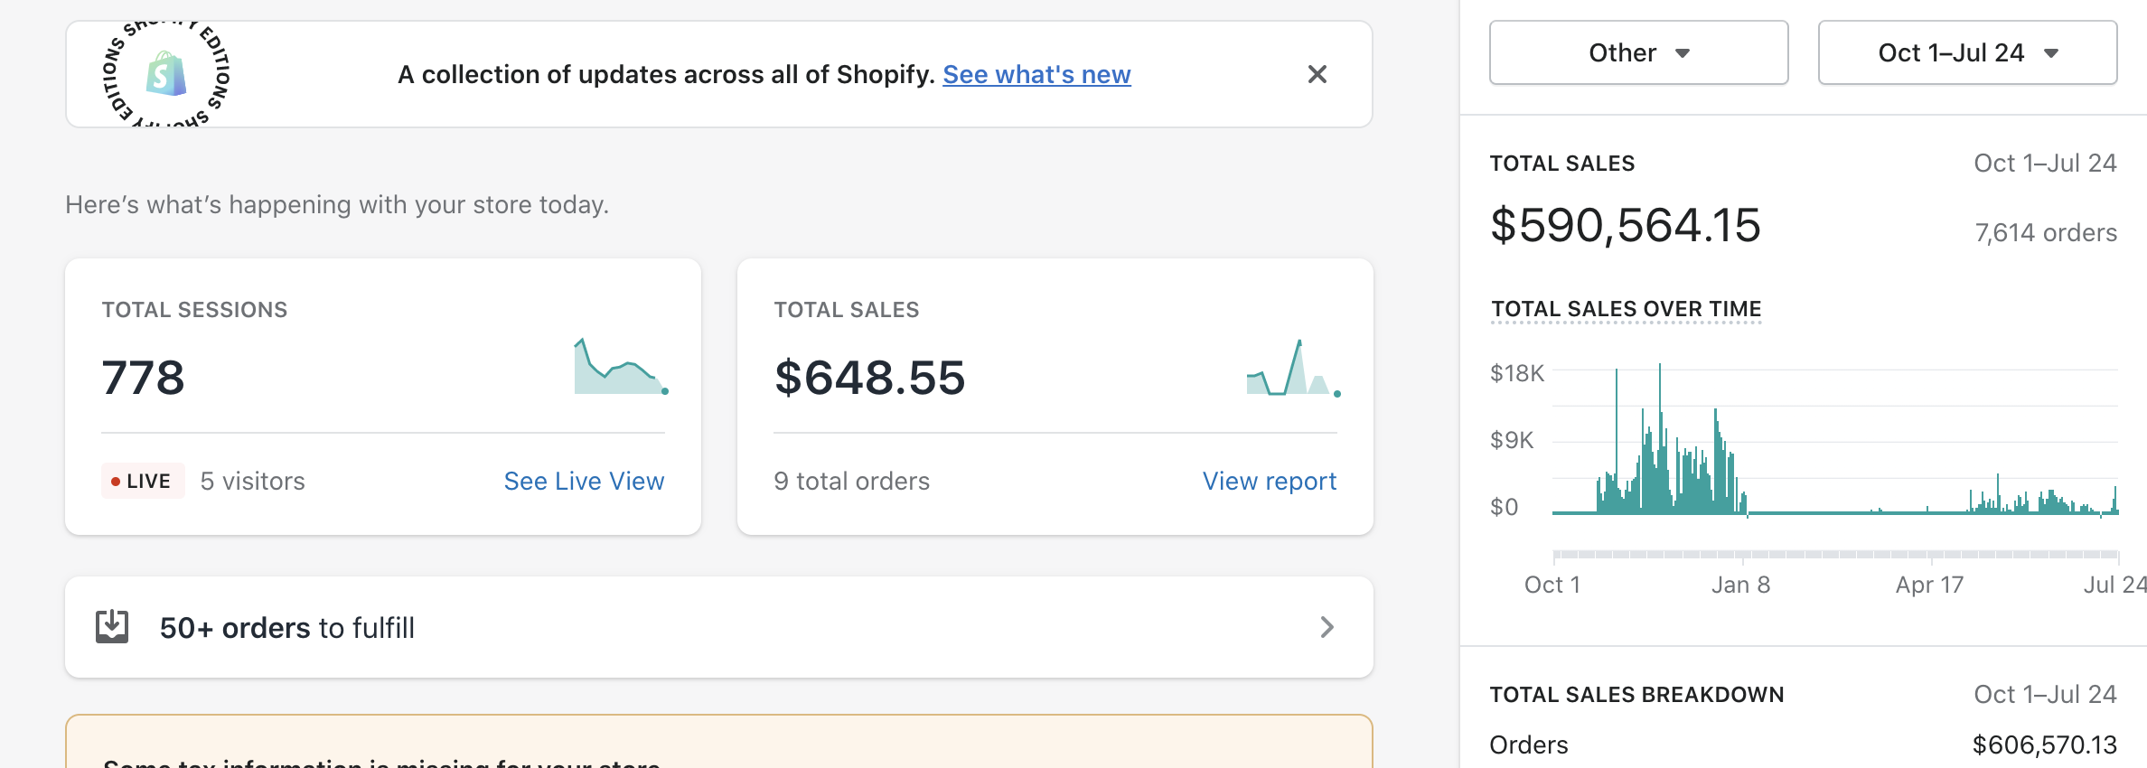Click the total sales sparkline chart
Screen dimensions: 2147x768
1294,368
